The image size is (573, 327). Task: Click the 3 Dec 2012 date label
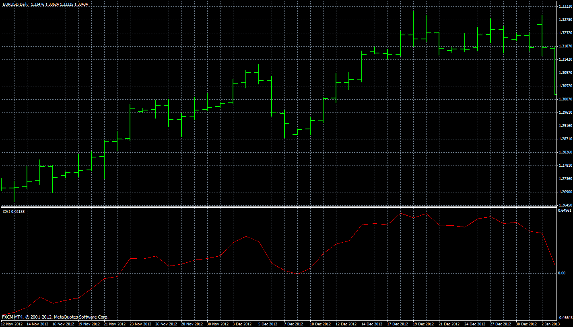242,324
